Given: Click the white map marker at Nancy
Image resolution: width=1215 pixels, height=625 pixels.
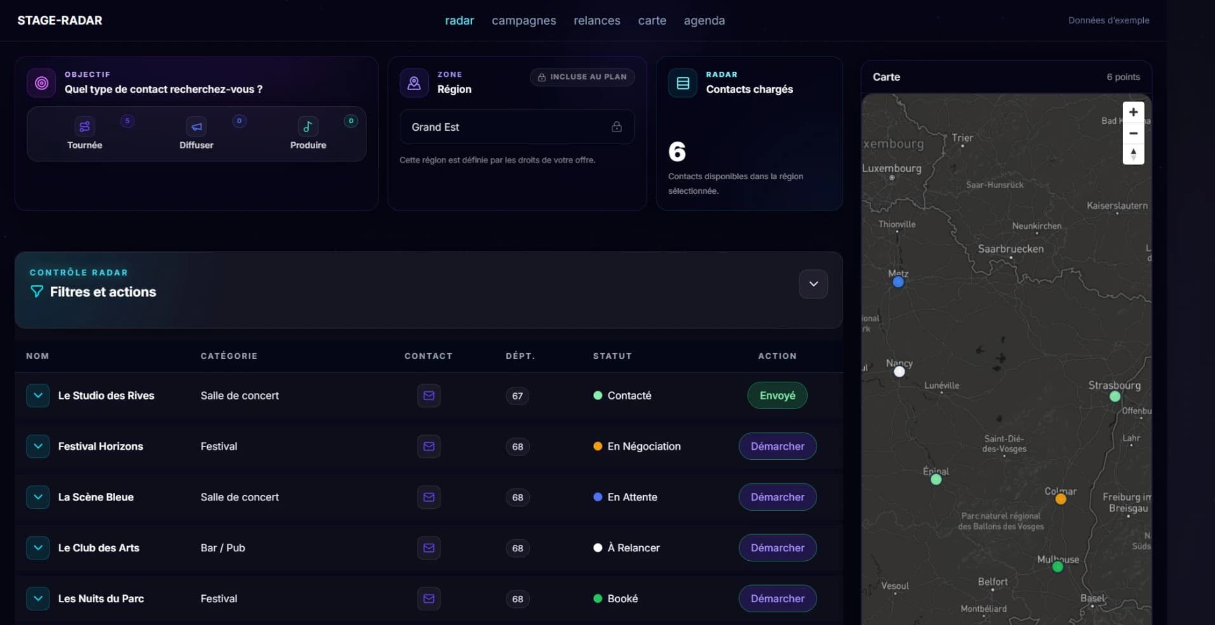Looking at the screenshot, I should tap(899, 372).
